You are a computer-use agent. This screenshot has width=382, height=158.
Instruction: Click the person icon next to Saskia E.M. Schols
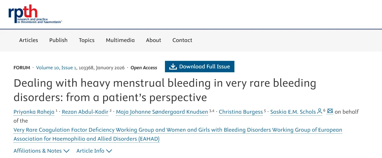pos(319,111)
